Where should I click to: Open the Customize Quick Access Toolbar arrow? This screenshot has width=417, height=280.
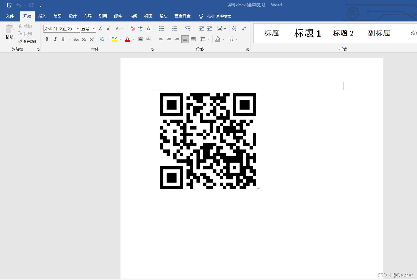point(40,6)
